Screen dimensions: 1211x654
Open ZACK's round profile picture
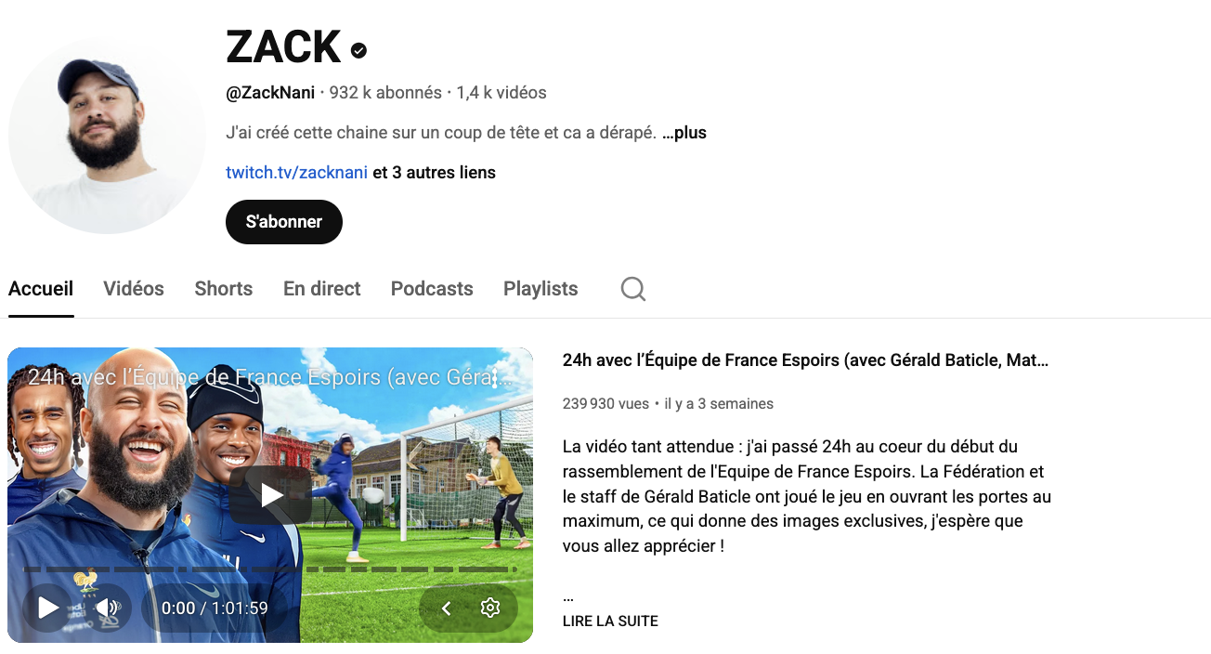(107, 135)
